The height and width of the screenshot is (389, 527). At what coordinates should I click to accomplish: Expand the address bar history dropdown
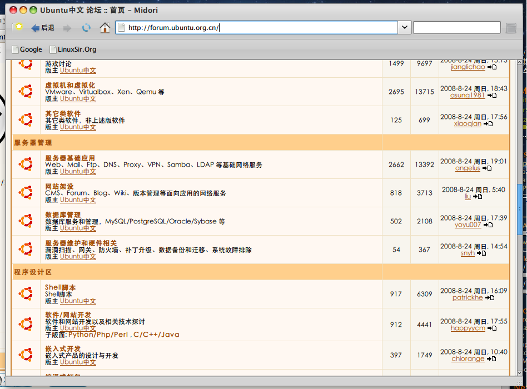coord(404,28)
